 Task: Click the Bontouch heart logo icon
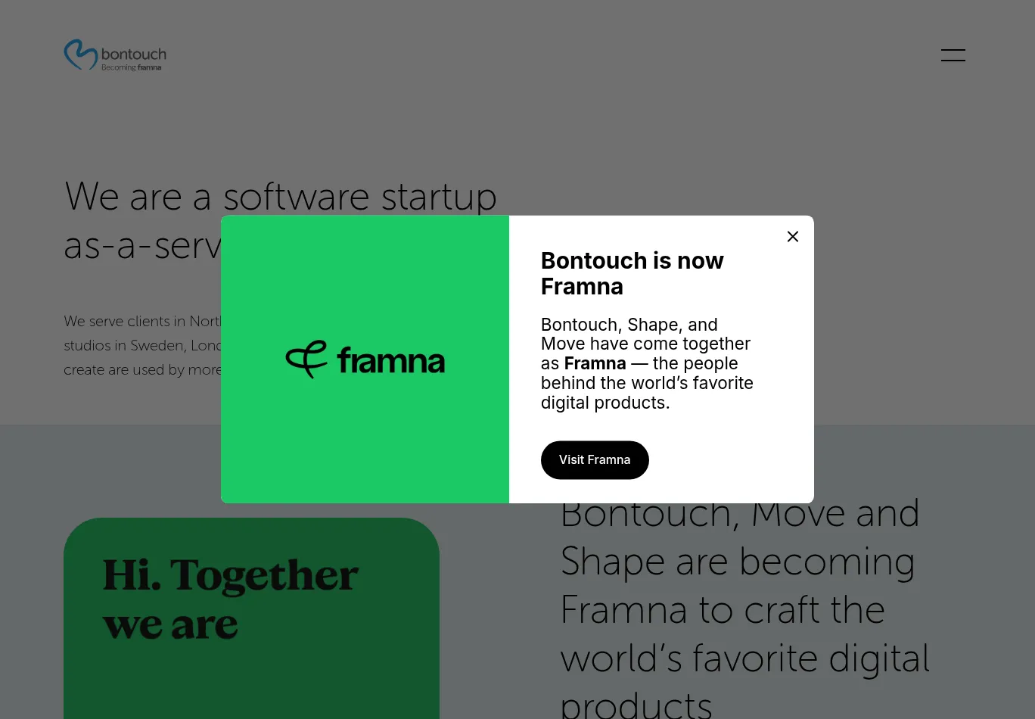click(79, 54)
